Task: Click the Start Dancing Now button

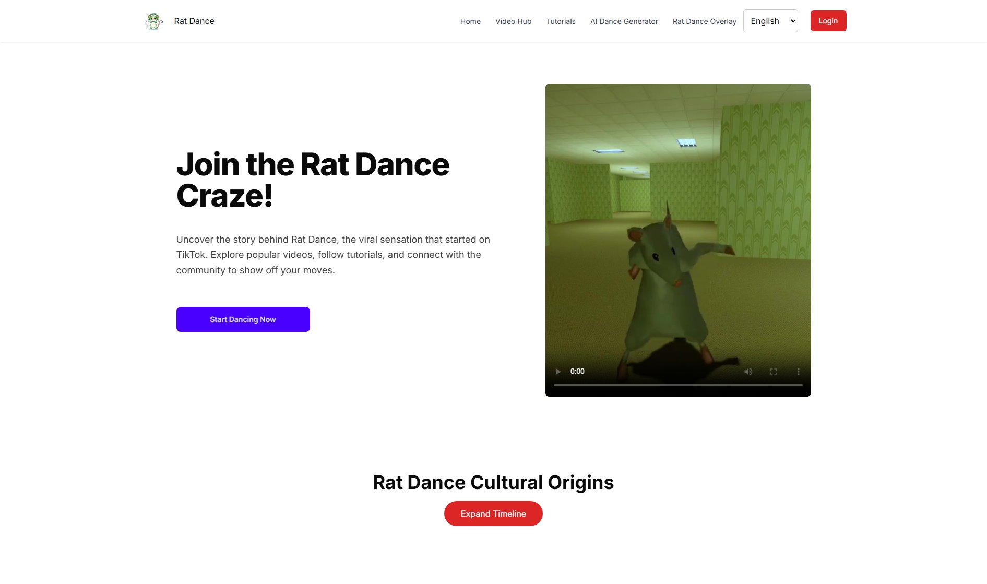Action: coord(243,319)
